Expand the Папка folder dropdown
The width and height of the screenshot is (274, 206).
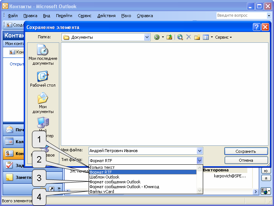[147, 37]
